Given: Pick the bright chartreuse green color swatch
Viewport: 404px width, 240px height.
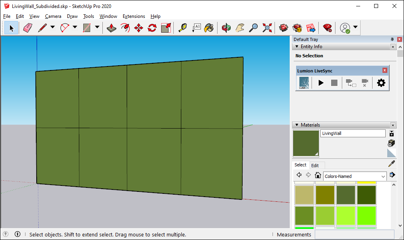Looking at the screenshot, I should tap(367, 216).
